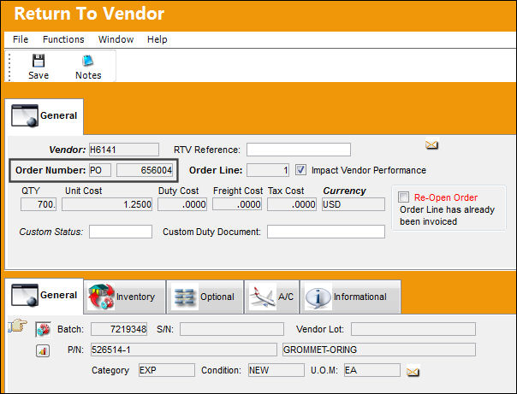Image resolution: width=517 pixels, height=394 pixels.
Task: Click the Batch field 7219348
Action: 119,329
